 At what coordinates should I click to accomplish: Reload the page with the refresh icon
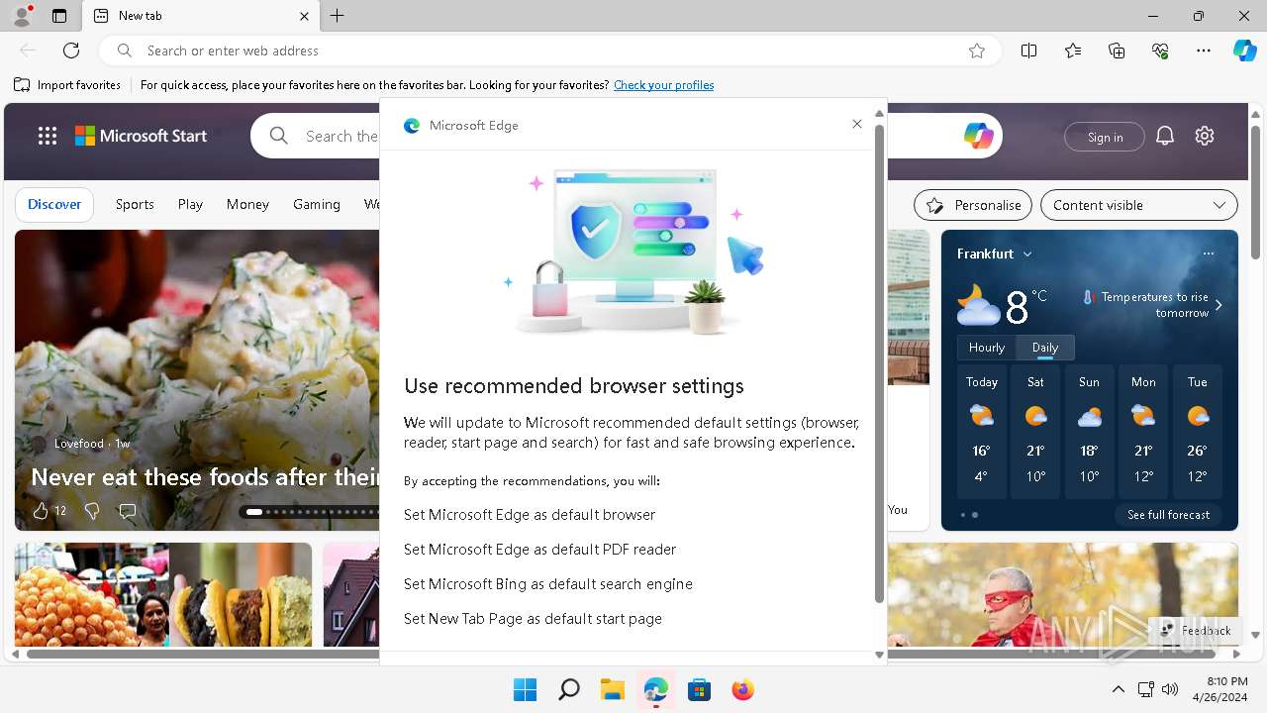click(71, 51)
